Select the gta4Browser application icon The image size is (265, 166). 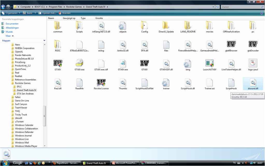tap(231, 44)
